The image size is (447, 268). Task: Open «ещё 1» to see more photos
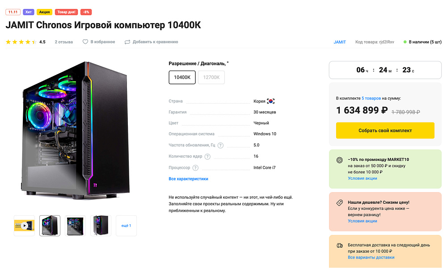coord(126,226)
